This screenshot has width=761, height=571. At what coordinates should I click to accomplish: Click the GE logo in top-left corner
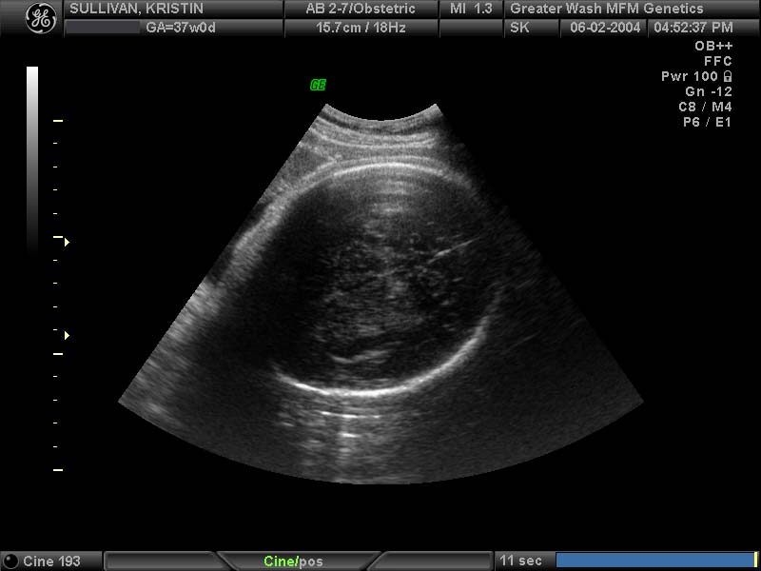point(40,18)
